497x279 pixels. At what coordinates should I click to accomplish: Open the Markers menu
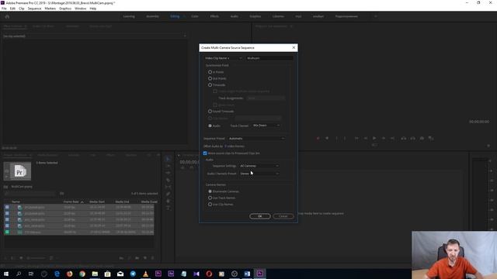tap(50, 9)
